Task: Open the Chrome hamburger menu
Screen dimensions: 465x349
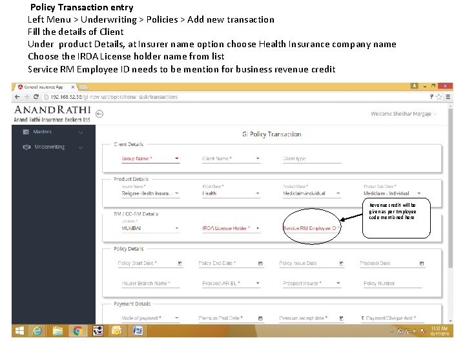Action: click(448, 96)
